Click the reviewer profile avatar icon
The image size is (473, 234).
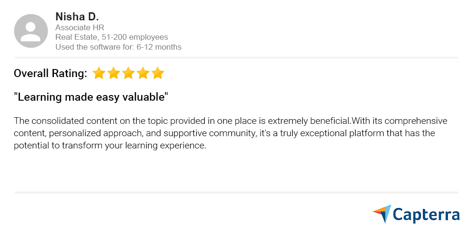(x=31, y=31)
